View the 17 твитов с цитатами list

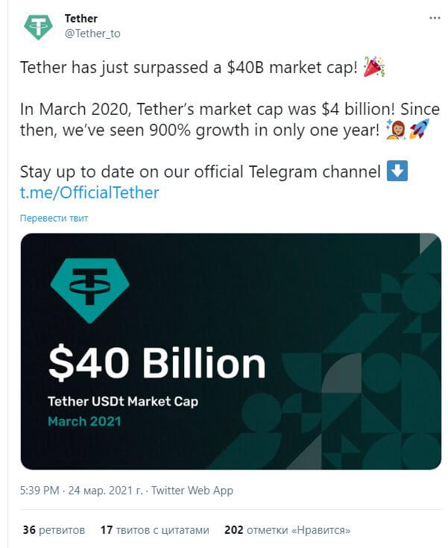(155, 530)
